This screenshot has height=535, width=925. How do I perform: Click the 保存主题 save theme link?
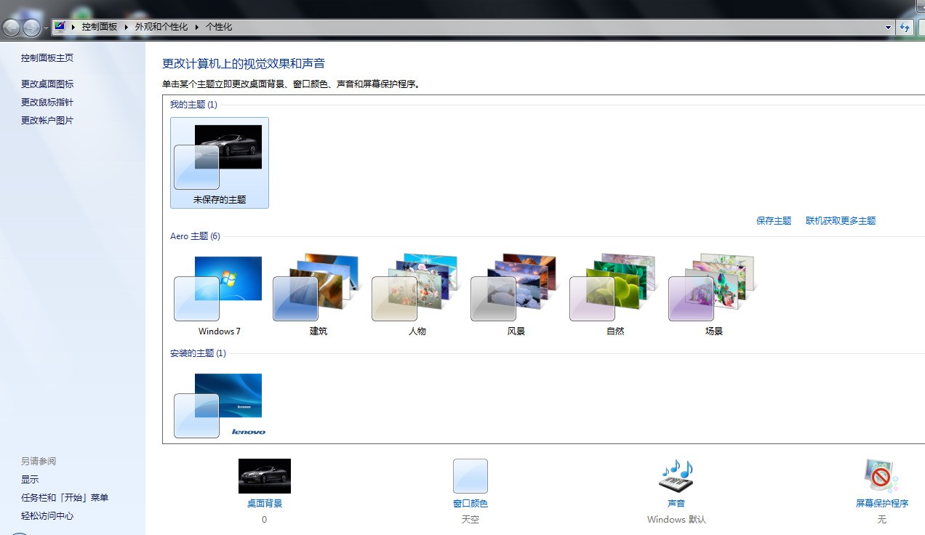(773, 220)
